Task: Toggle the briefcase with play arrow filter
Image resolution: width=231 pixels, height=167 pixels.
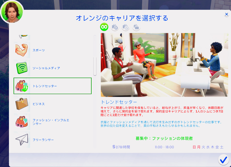Action: point(115,27)
